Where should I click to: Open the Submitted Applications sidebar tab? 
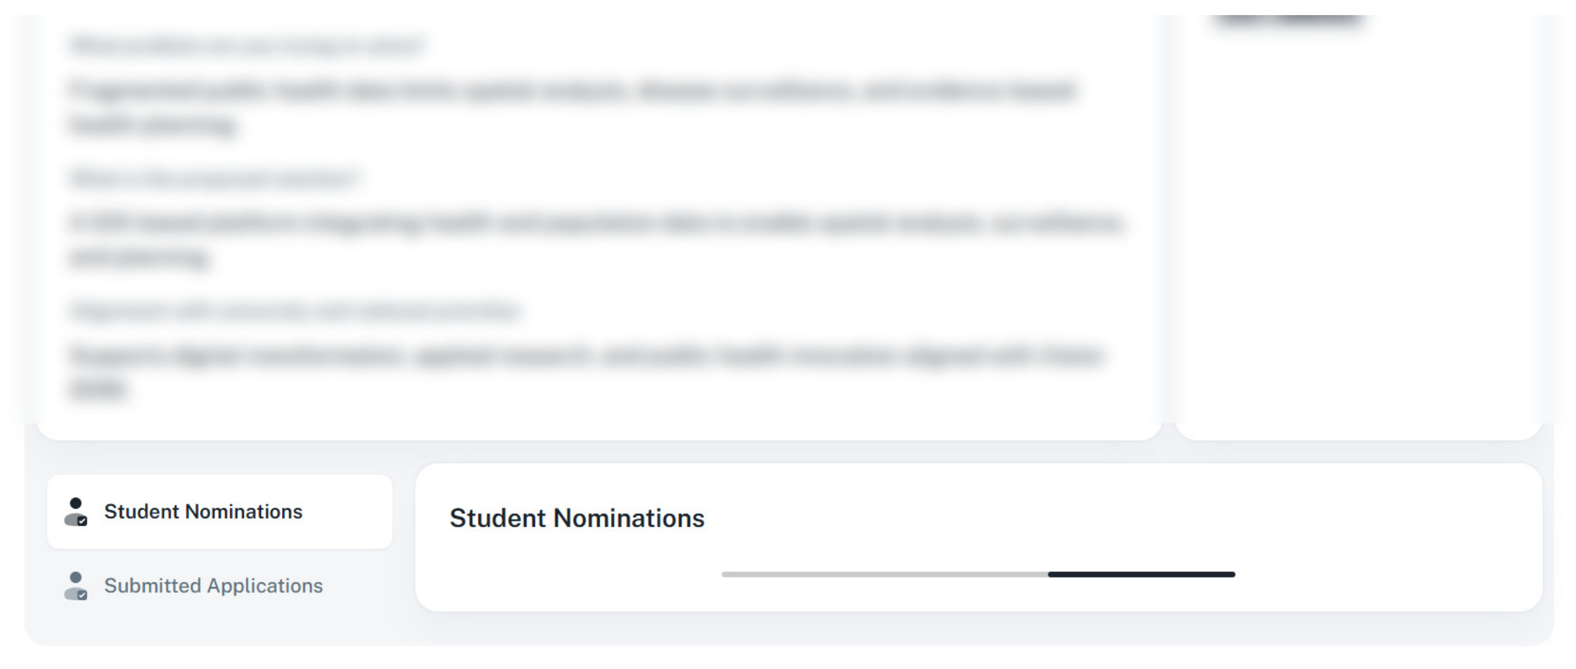219,586
